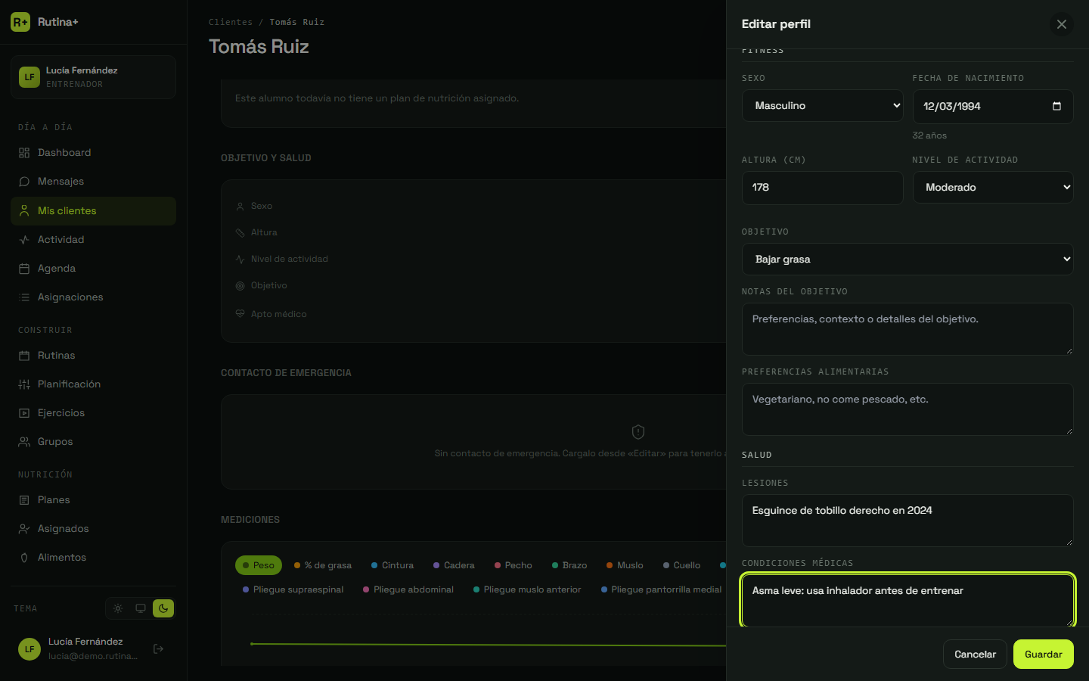This screenshot has width=1089, height=681.
Task: Open Asignaciones list icon item
Action: point(93,297)
